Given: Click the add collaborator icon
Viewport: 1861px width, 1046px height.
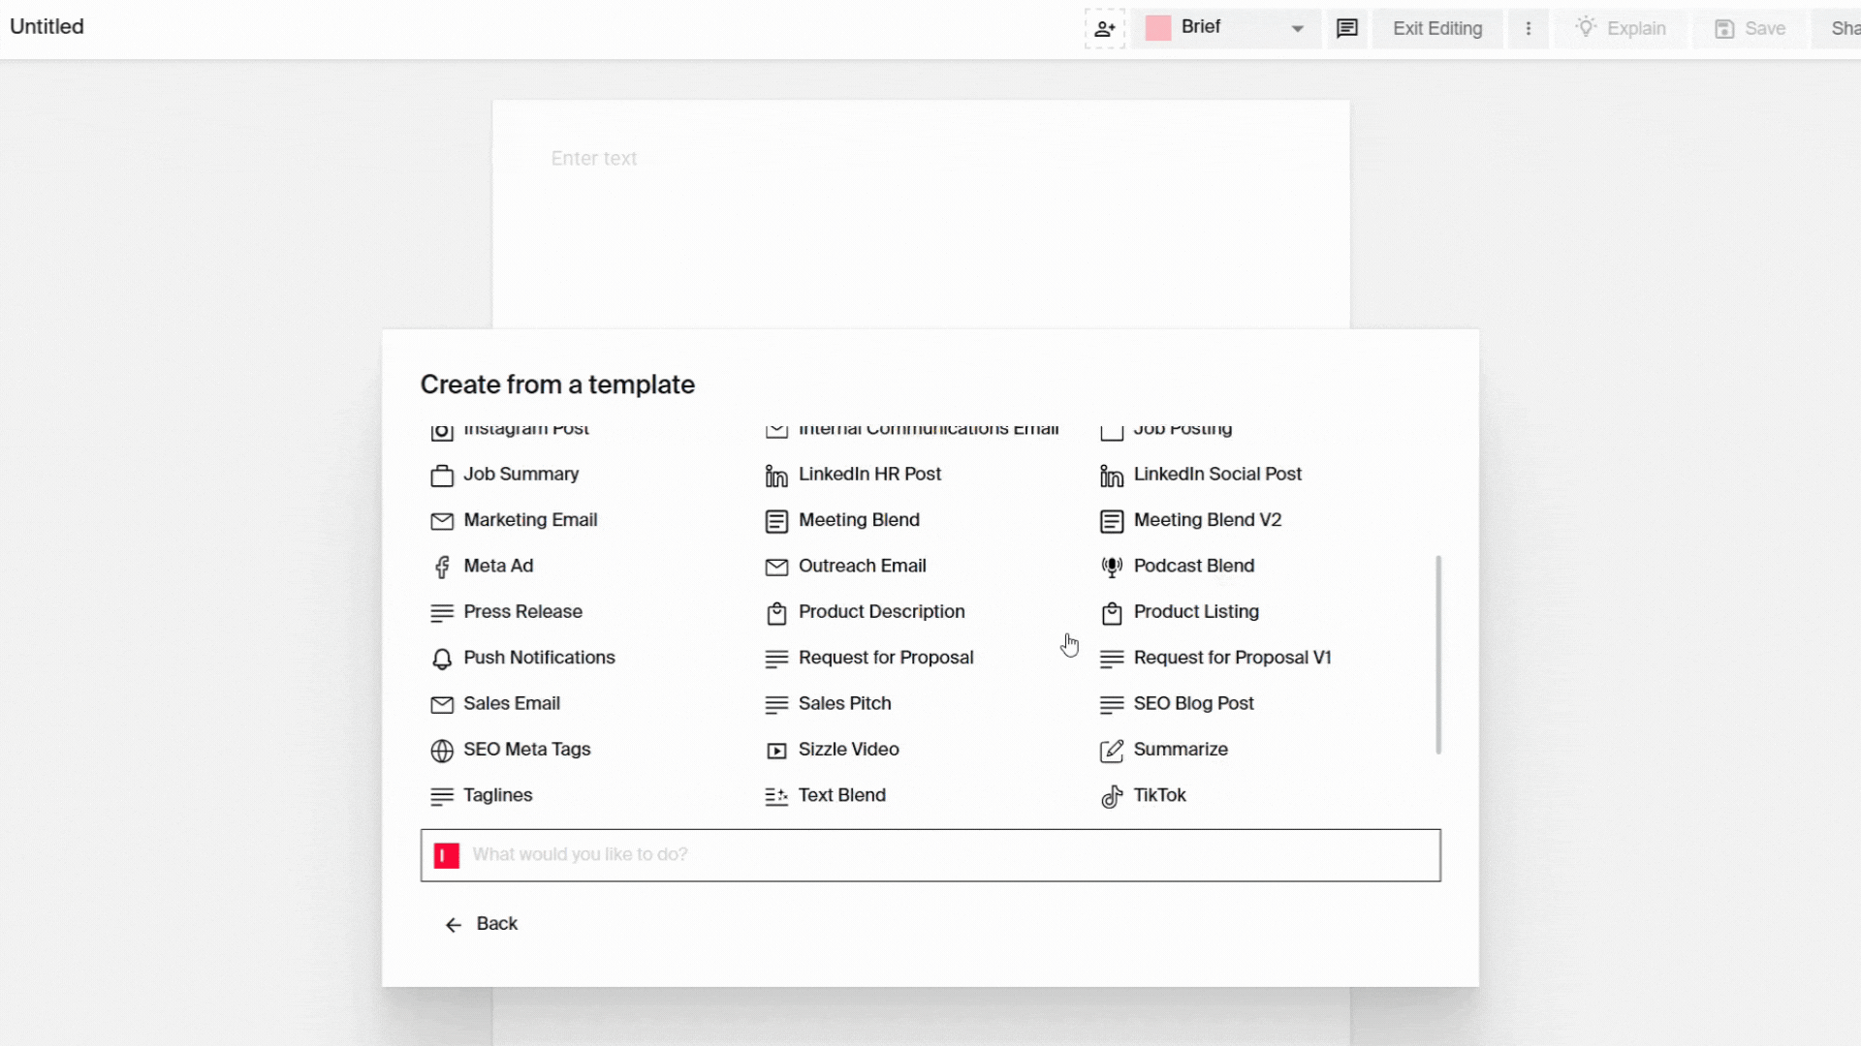Looking at the screenshot, I should tap(1104, 28).
